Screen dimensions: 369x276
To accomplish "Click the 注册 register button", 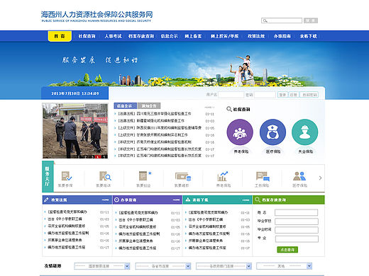I will click(x=293, y=95).
